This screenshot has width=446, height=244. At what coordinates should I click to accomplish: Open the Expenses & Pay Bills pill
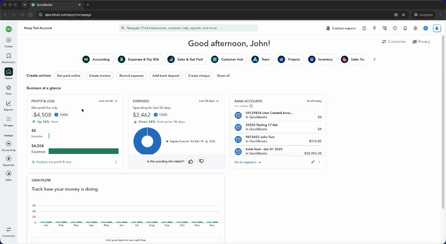pos(140,59)
